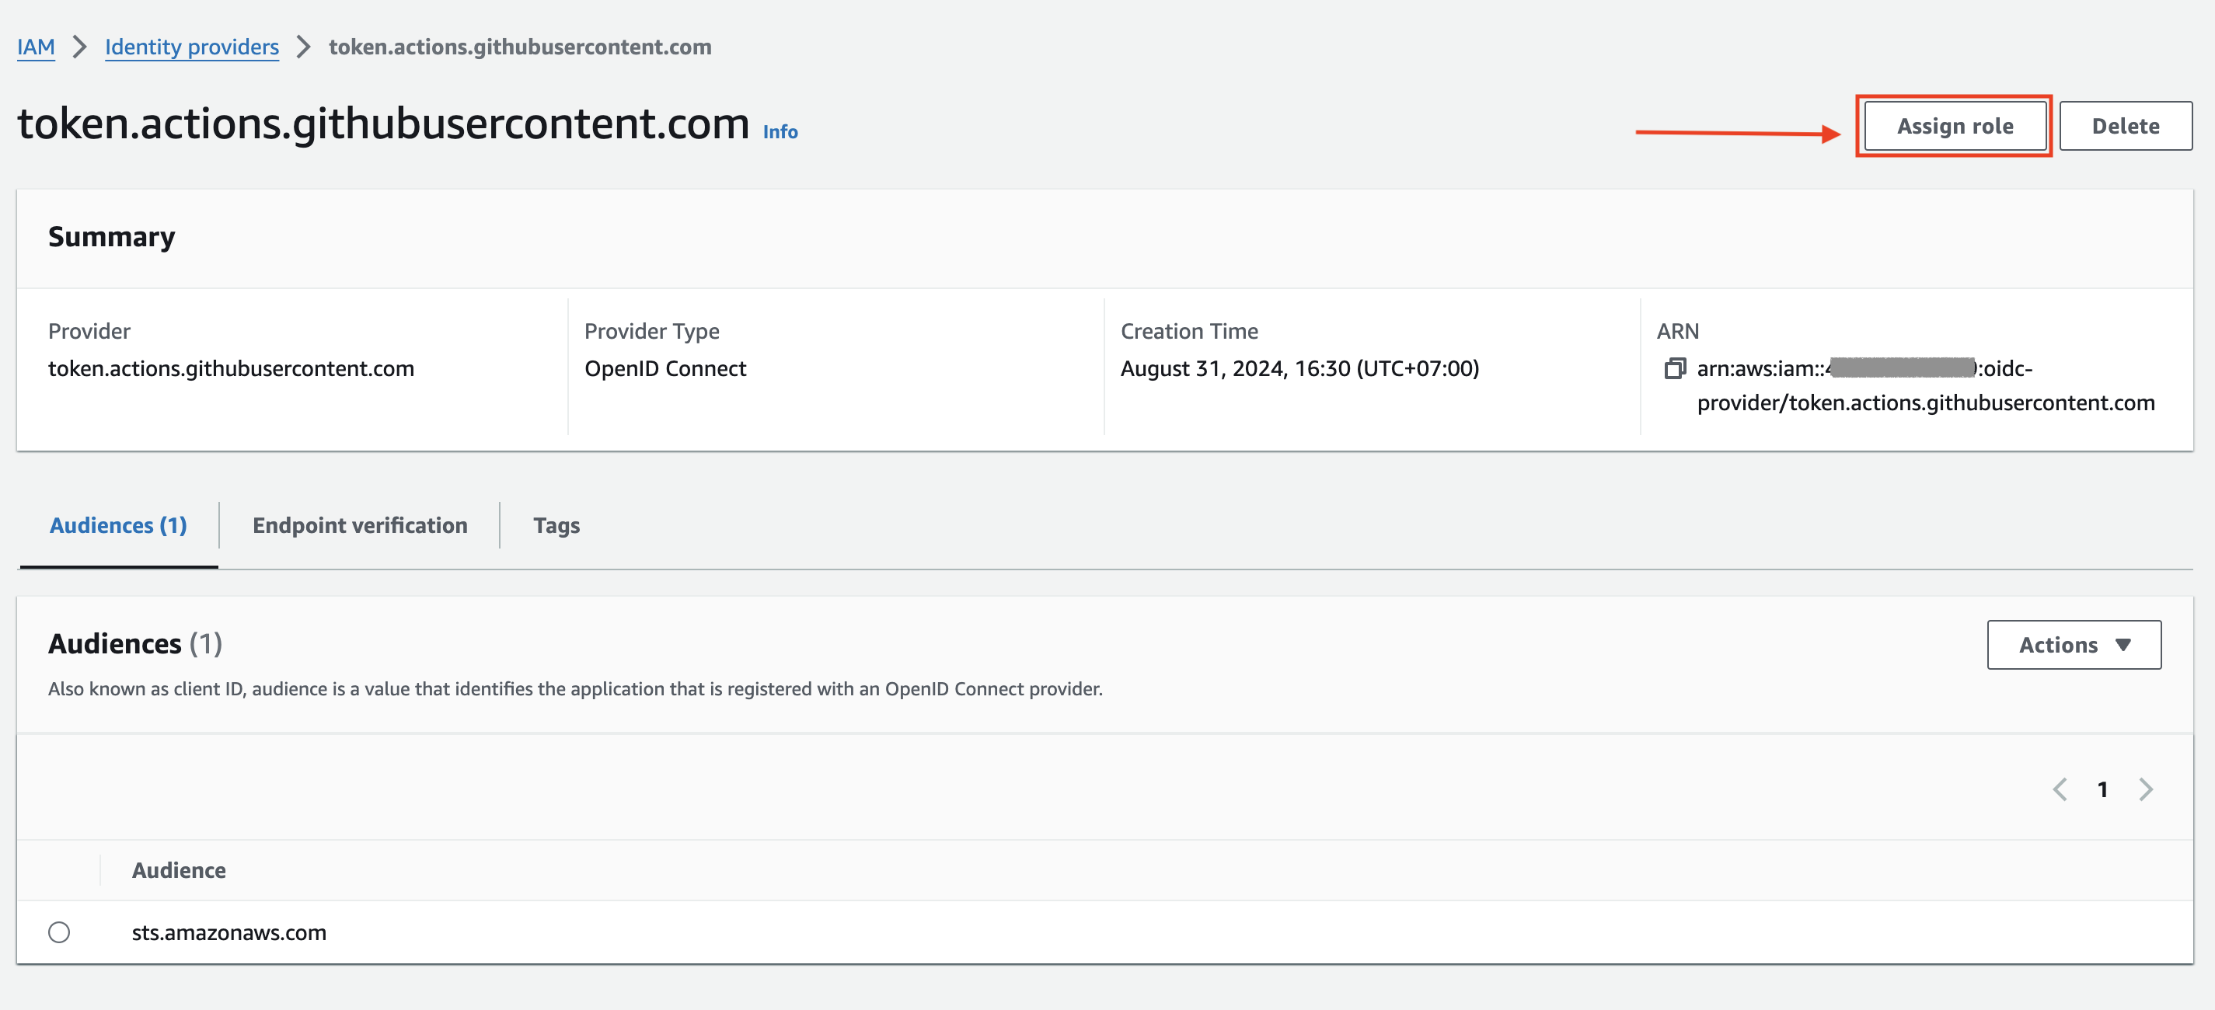The height and width of the screenshot is (1010, 2215).
Task: Click the OpenID Connect provider type value
Action: point(665,369)
